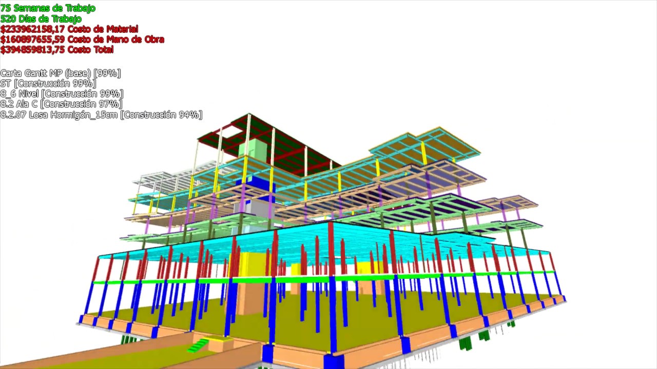Click the 'Costo de Mano de Obra' line
Image resolution: width=657 pixels, height=369 pixels.
click(x=82, y=39)
